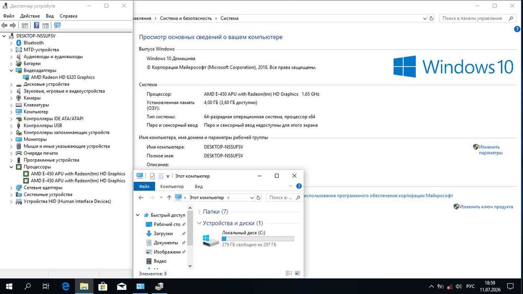
Task: Expand the Папки (7) group
Action: coord(199,211)
